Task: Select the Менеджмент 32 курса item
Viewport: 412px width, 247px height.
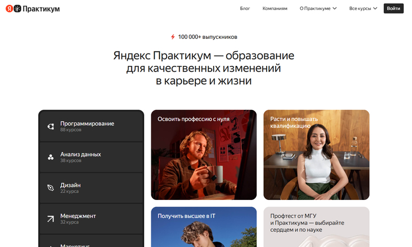Action: pos(78,218)
